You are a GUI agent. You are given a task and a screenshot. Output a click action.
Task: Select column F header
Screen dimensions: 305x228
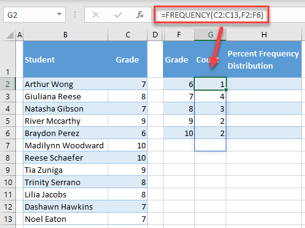point(179,35)
